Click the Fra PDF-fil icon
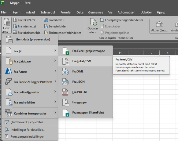This screenshot has height=141, width=178. 65,92
